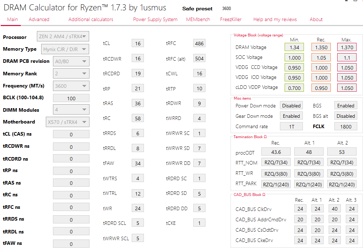The height and width of the screenshot is (252, 363).
Task: Open the About tab
Action: click(316, 19)
